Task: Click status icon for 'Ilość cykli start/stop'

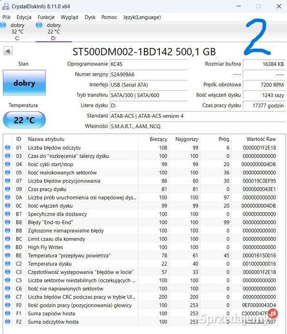Action: (x=8, y=164)
